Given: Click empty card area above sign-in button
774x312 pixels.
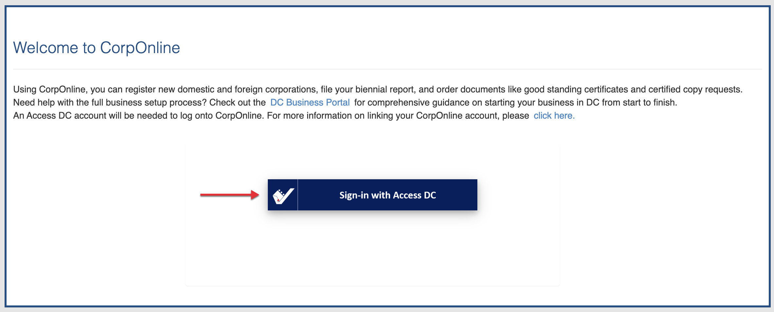Looking at the screenshot, I should [x=372, y=161].
